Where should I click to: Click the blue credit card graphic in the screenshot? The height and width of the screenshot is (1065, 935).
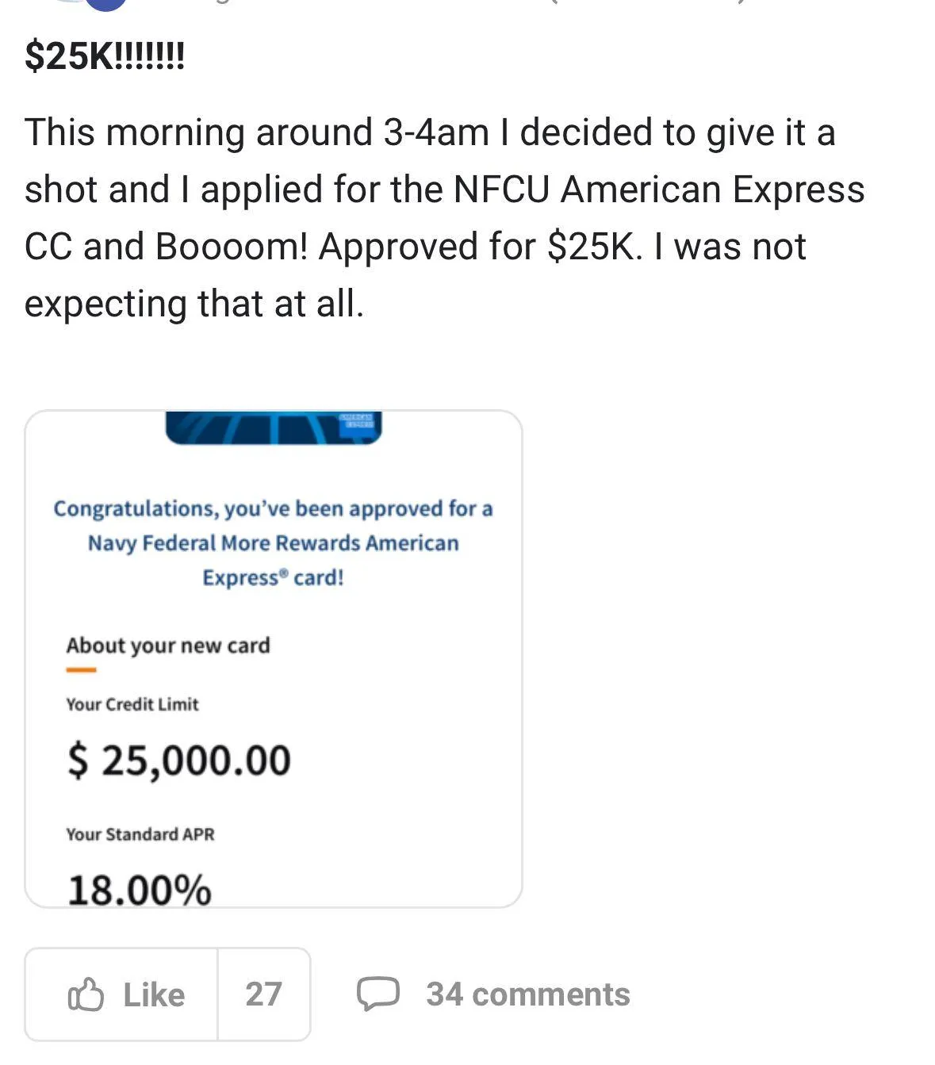[x=274, y=427]
